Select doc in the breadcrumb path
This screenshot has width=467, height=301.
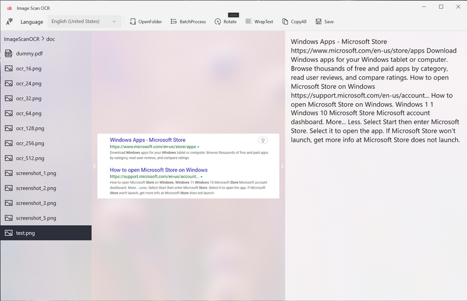click(x=50, y=39)
